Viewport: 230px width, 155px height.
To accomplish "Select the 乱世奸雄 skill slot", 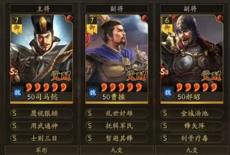I will [117, 113].
